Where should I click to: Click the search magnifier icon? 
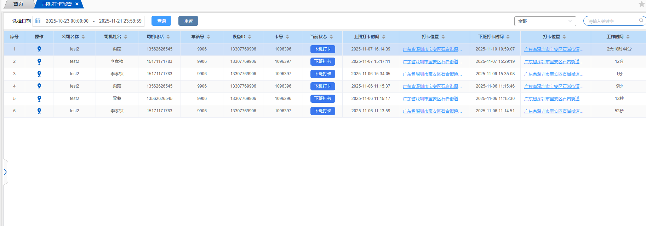click(641, 20)
